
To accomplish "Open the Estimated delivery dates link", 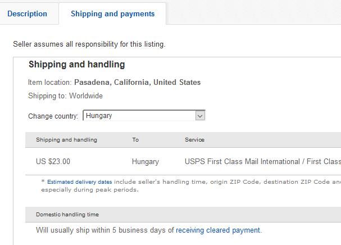I will (79, 182).
